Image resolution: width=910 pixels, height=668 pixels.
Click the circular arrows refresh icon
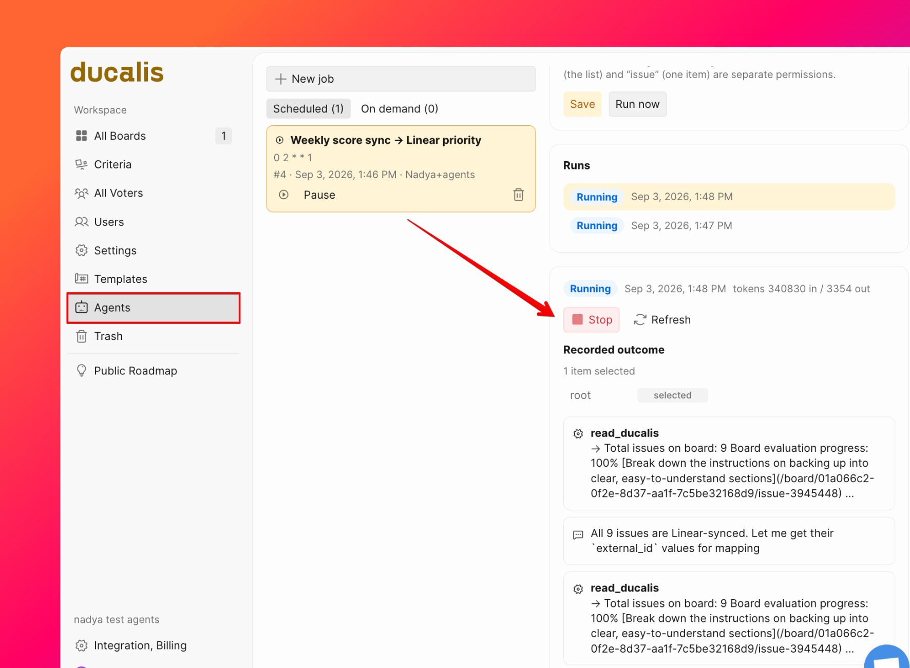point(640,320)
